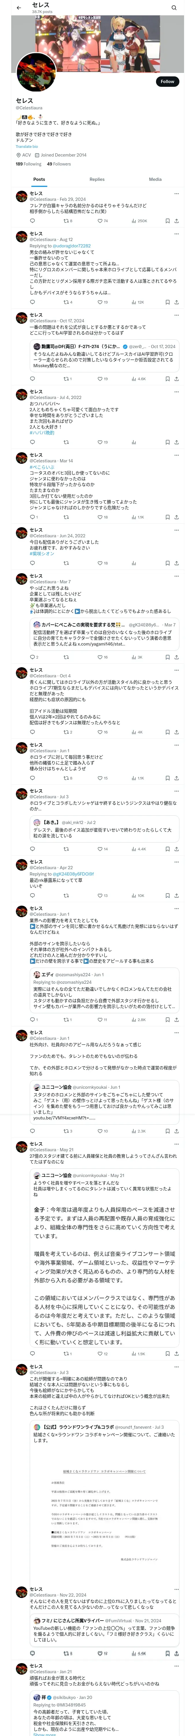Open the #ハパパ晩酌 hashtag link
Image resolution: width=195 pixels, height=1736 pixels.
[x=42, y=433]
